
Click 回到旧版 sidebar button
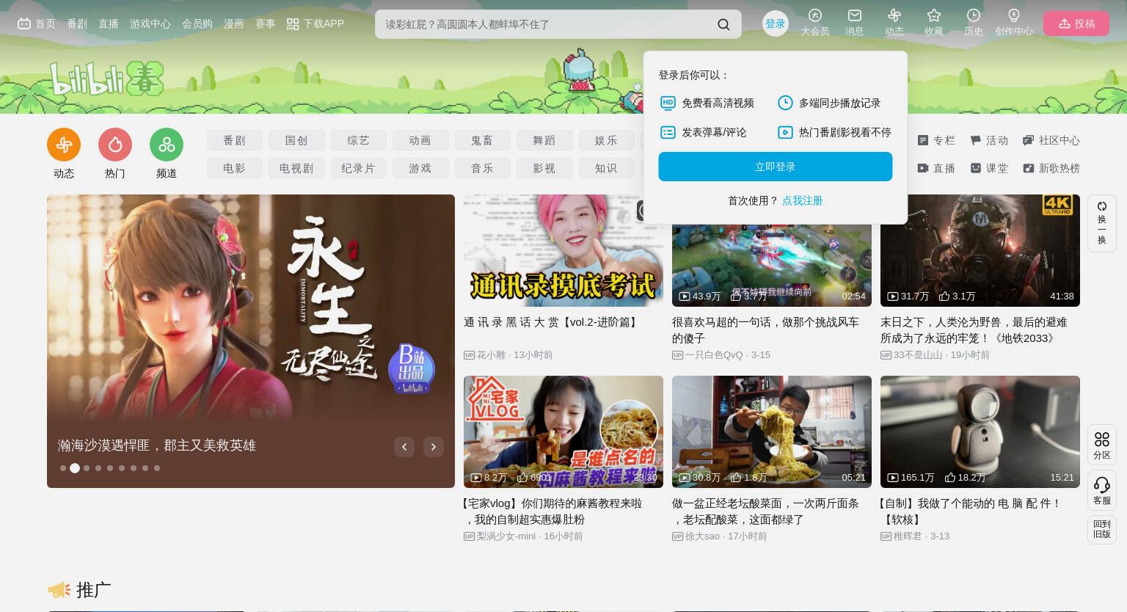click(1102, 529)
